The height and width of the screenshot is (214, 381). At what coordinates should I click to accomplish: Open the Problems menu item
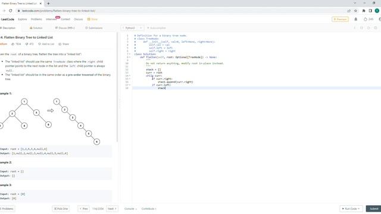pyautogui.click(x=36, y=19)
